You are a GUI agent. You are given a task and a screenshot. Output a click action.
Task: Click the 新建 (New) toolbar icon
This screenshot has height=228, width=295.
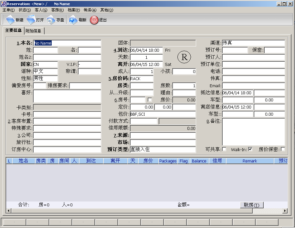11,20
